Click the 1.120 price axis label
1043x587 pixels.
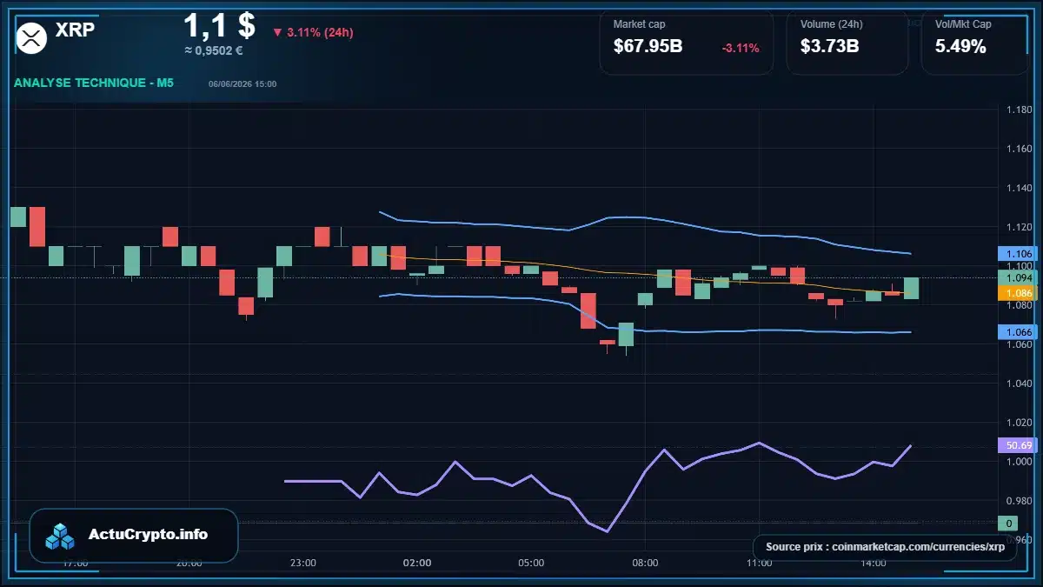tap(1019, 227)
